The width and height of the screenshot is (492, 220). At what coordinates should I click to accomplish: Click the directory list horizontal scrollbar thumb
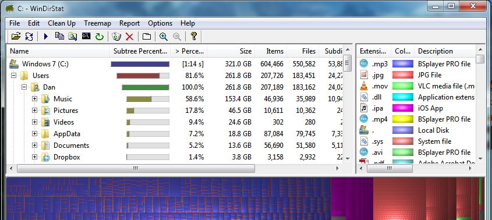pos(136,169)
